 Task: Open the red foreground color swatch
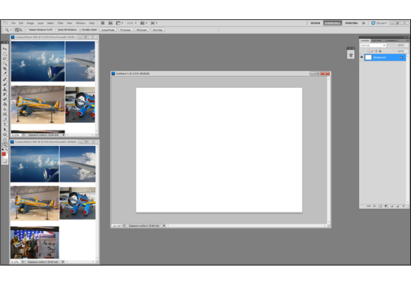tap(3, 154)
